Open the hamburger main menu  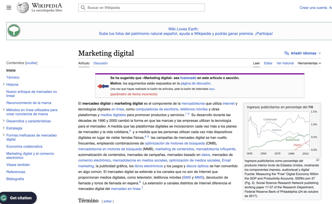coord(9,8)
